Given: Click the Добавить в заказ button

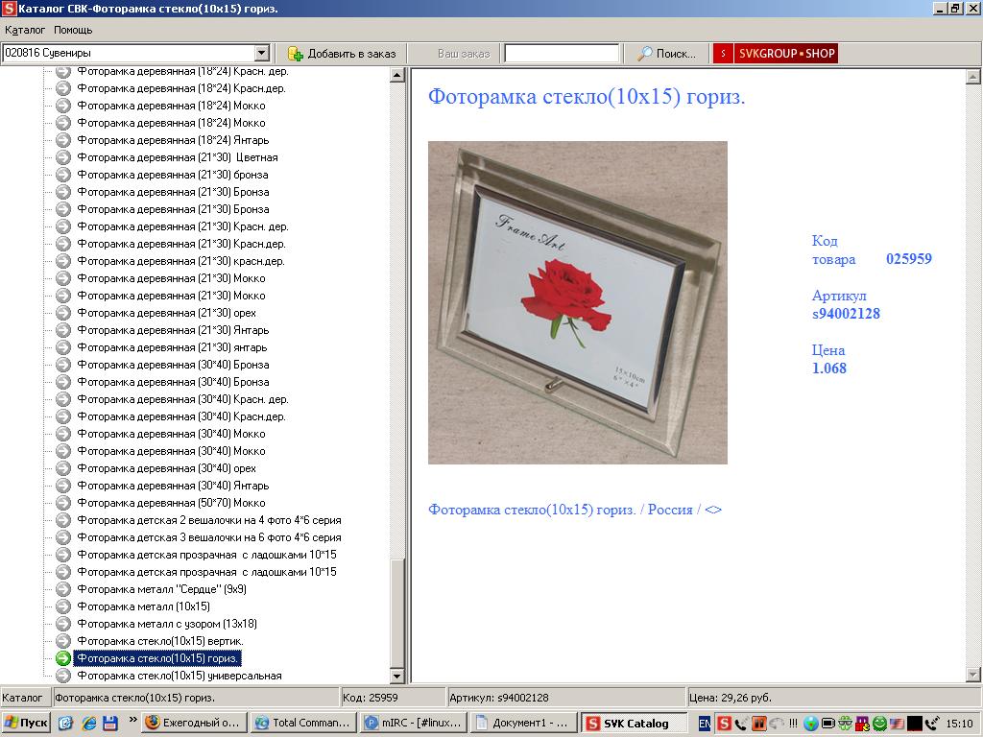Looking at the screenshot, I should click(x=343, y=54).
